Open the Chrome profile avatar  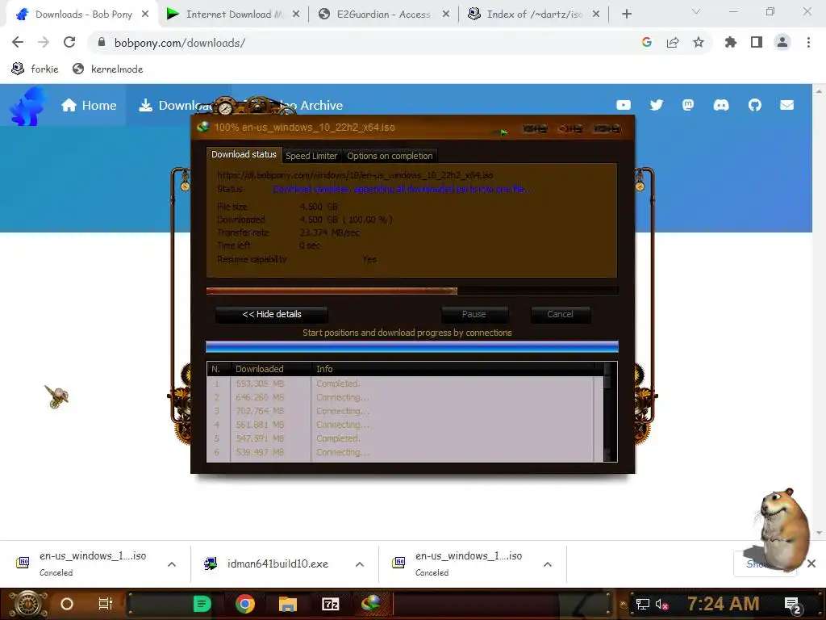(782, 42)
